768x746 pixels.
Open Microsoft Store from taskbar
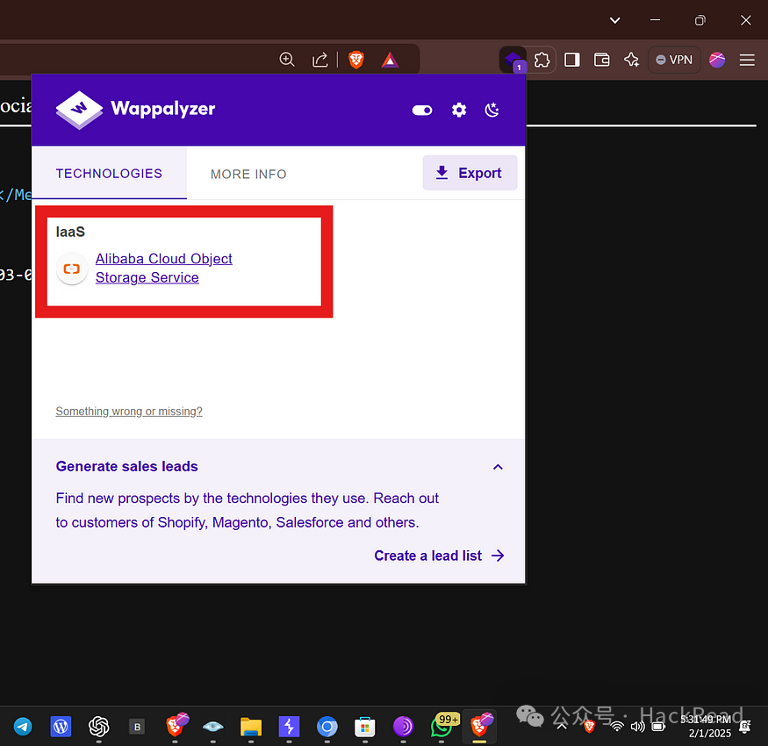[365, 727]
